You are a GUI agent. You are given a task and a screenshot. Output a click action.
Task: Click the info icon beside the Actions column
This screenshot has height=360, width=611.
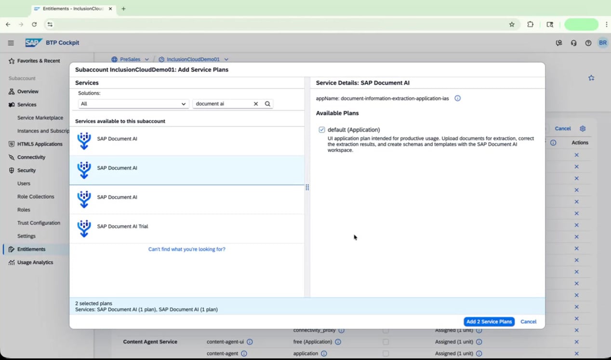point(553,143)
